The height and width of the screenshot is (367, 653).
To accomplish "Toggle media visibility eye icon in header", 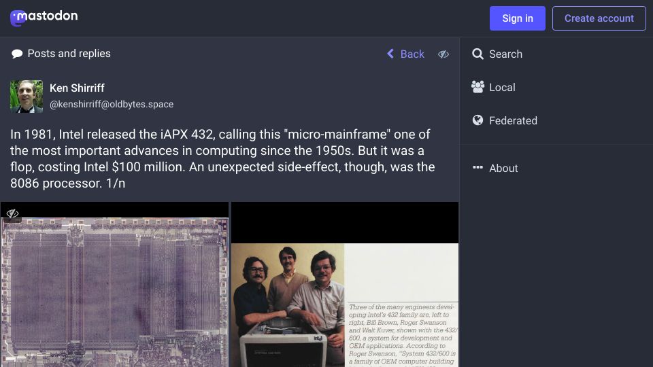I will 443,54.
